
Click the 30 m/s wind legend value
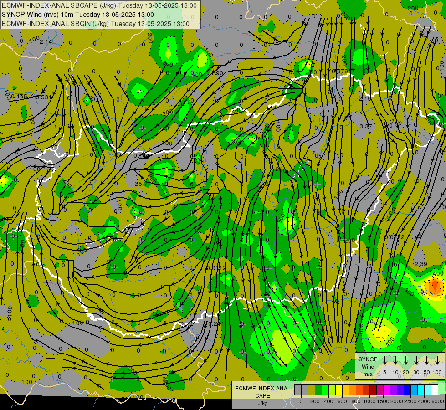click(416, 372)
